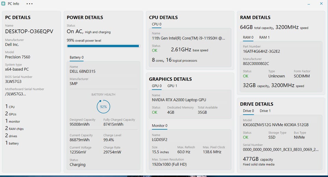Viewport: 328px width, 177px height.
Task: Click charge level 99.4%
Action: [109, 140]
